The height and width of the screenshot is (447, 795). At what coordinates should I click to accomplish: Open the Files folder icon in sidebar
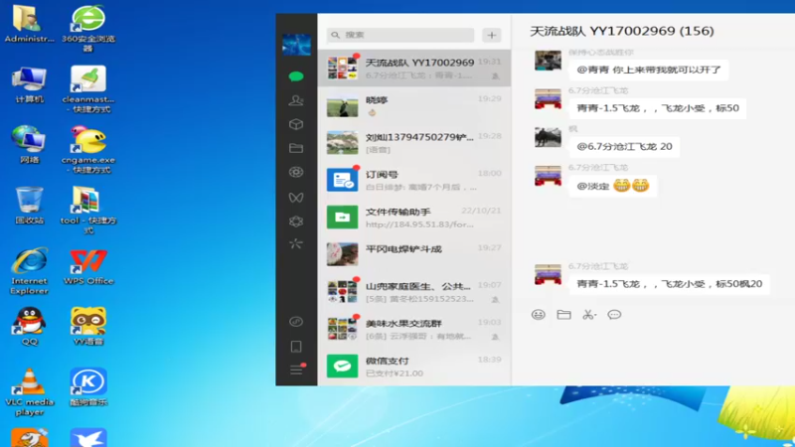(296, 148)
